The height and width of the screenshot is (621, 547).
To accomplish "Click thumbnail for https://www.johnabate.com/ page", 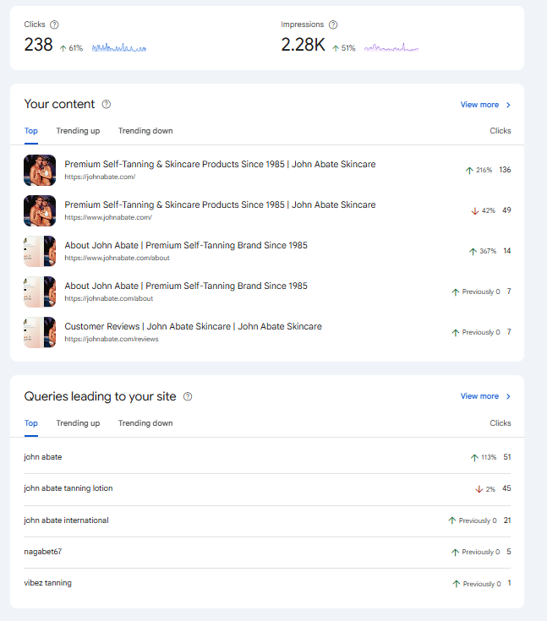I will pos(40,210).
